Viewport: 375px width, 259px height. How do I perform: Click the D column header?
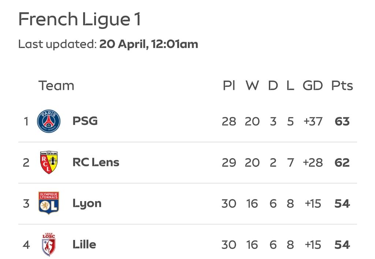273,86
